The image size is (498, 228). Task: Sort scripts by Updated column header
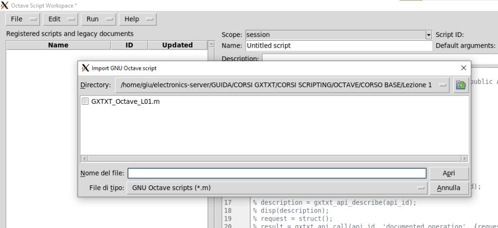click(178, 45)
